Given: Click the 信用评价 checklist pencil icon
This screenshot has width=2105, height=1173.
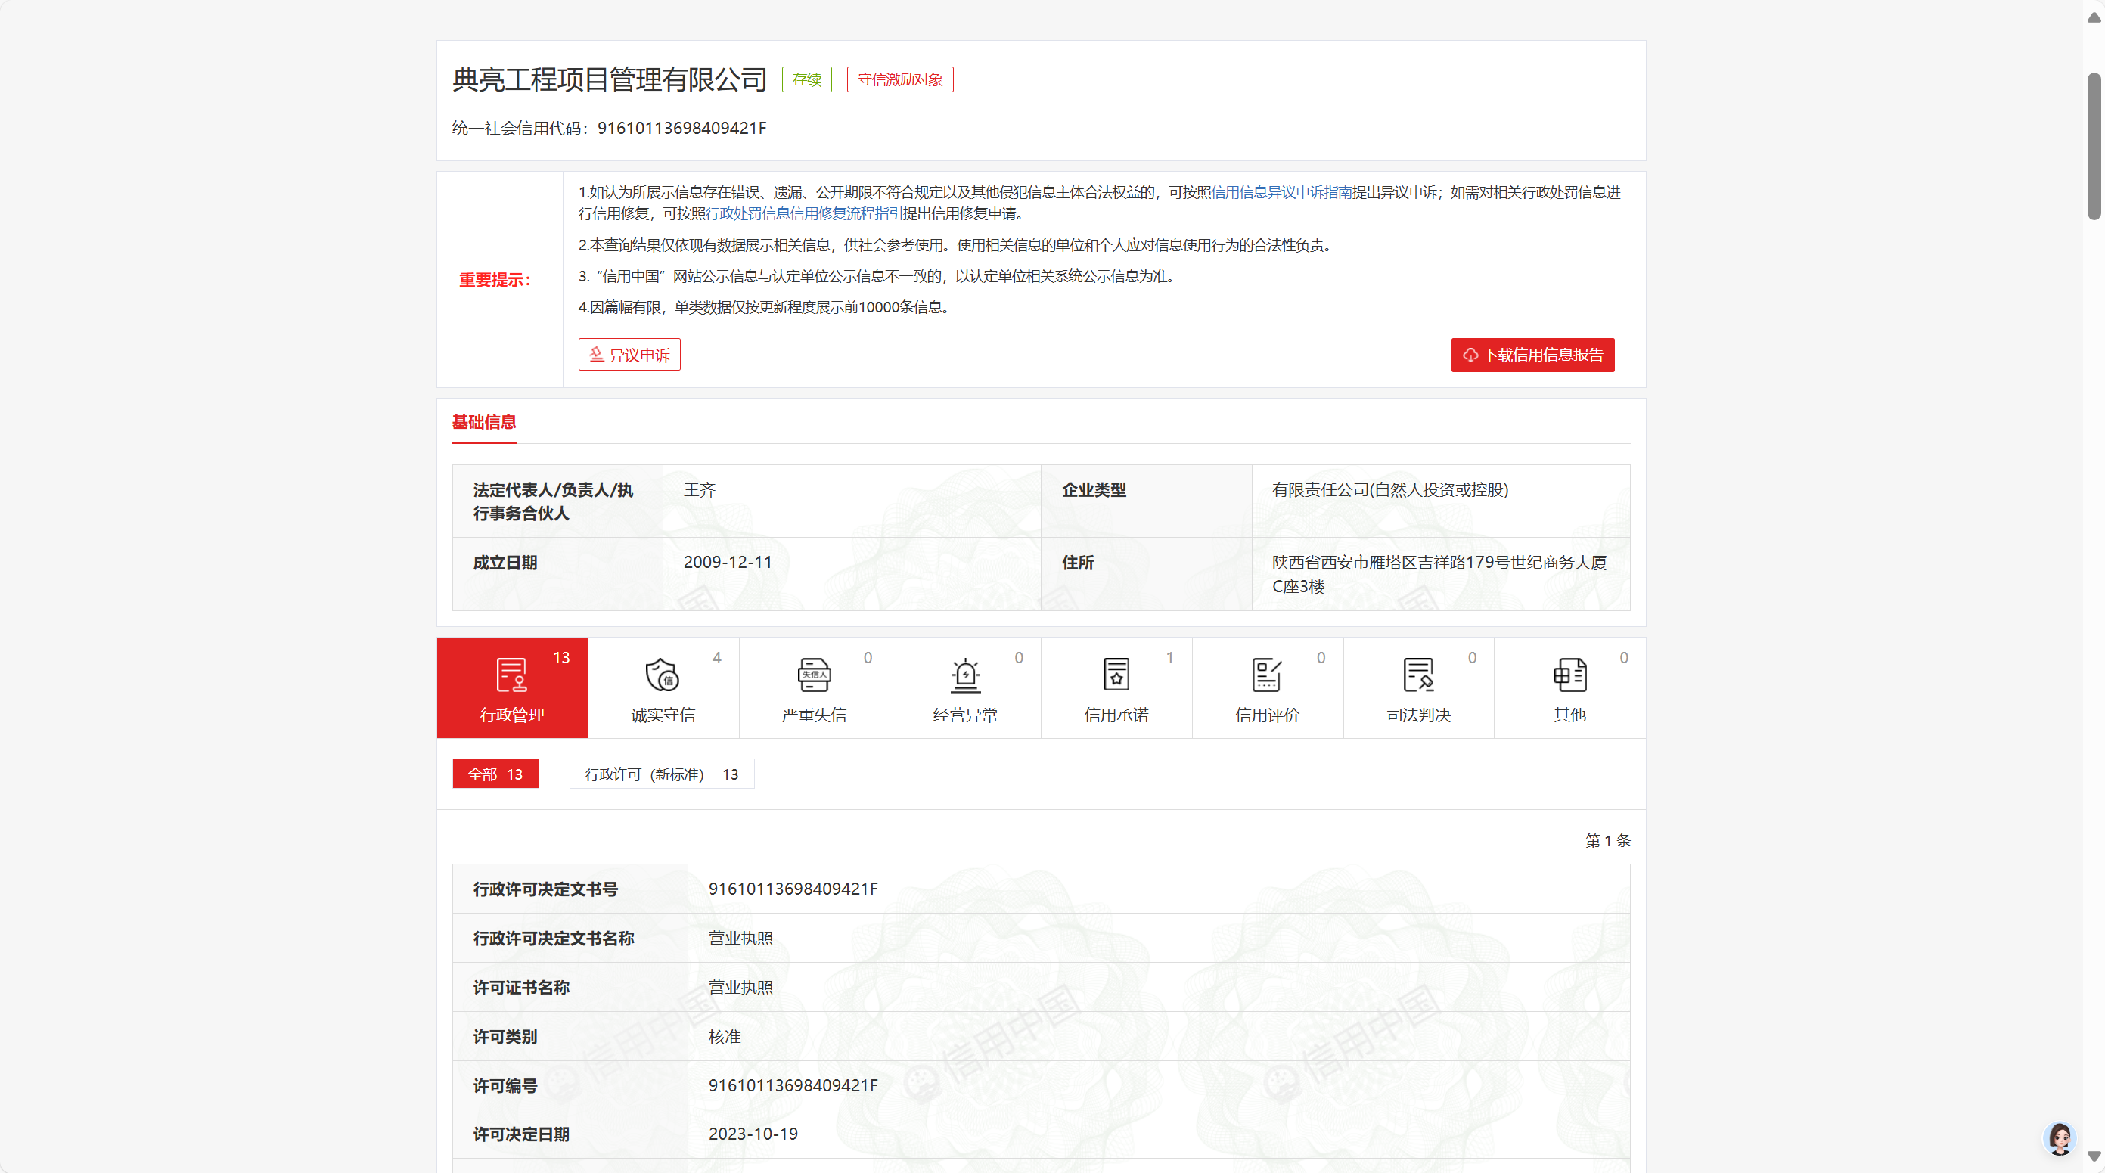Looking at the screenshot, I should tap(1268, 675).
